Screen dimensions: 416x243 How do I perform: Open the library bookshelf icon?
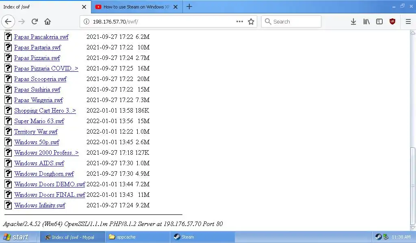[x=366, y=21]
